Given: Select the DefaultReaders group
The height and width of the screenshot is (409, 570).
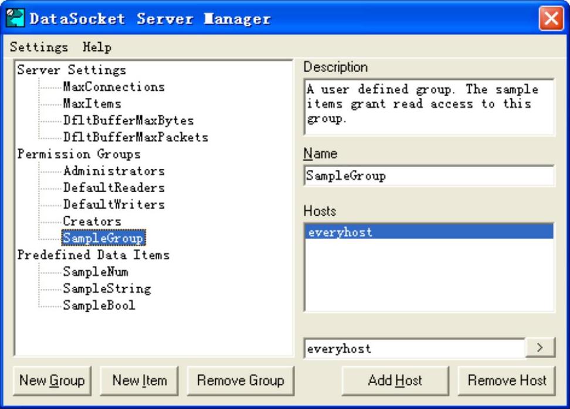Looking at the screenshot, I should click(x=114, y=188).
